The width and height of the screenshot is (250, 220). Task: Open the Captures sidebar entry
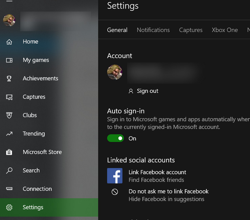(x=49, y=97)
